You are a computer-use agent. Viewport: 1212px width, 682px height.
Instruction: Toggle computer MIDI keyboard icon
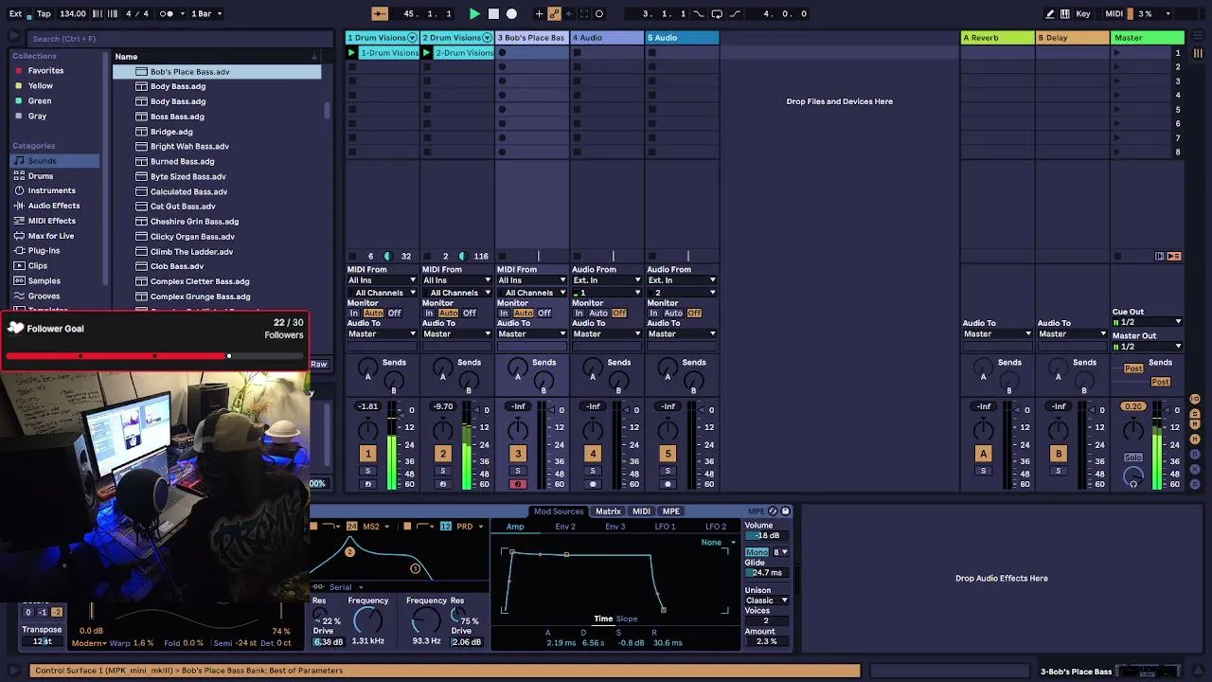click(1065, 13)
